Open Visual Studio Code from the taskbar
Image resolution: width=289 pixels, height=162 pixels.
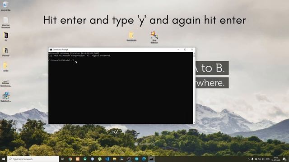107,159
